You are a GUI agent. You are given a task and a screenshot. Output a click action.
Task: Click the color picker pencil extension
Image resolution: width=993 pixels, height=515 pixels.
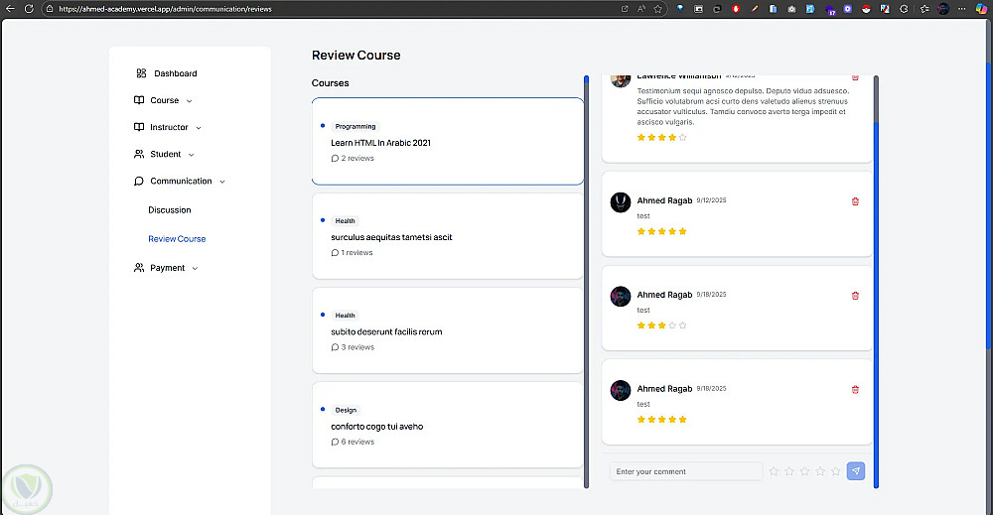[x=755, y=9]
